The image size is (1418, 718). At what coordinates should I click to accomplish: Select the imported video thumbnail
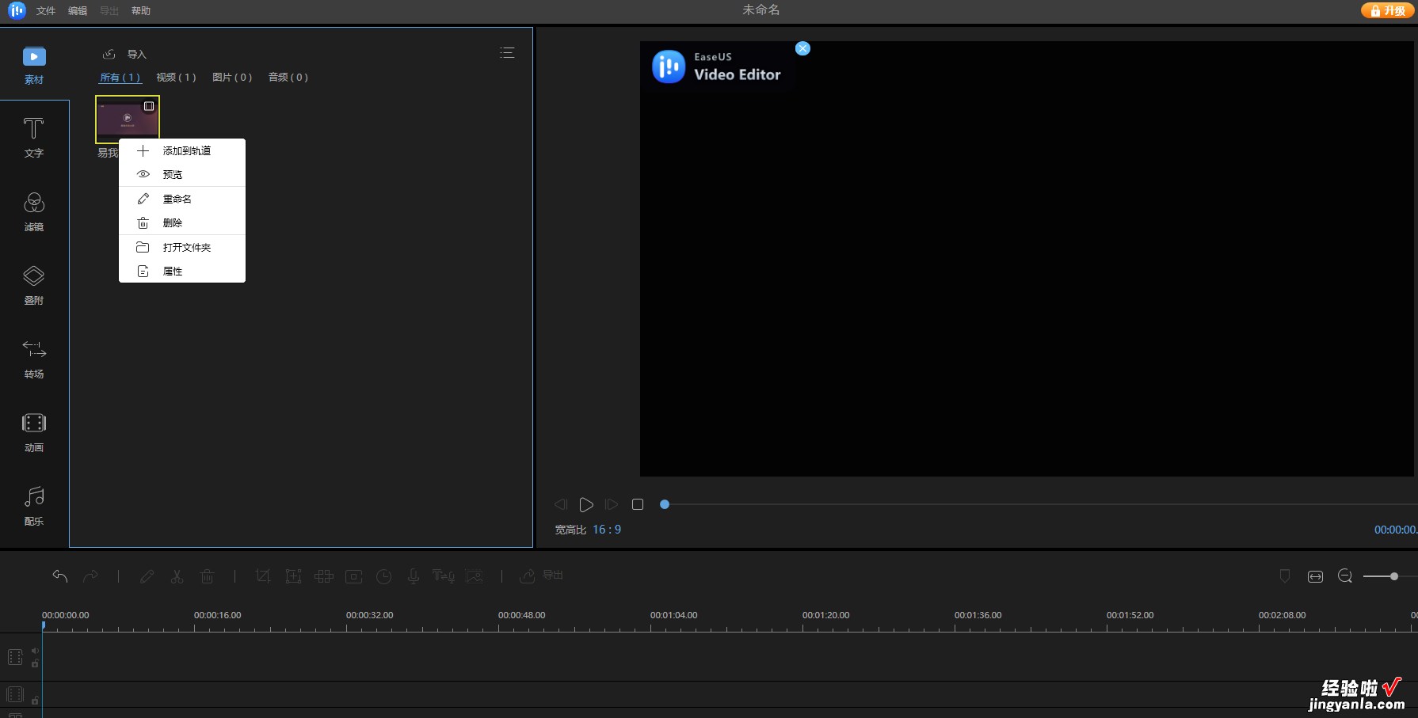point(128,120)
